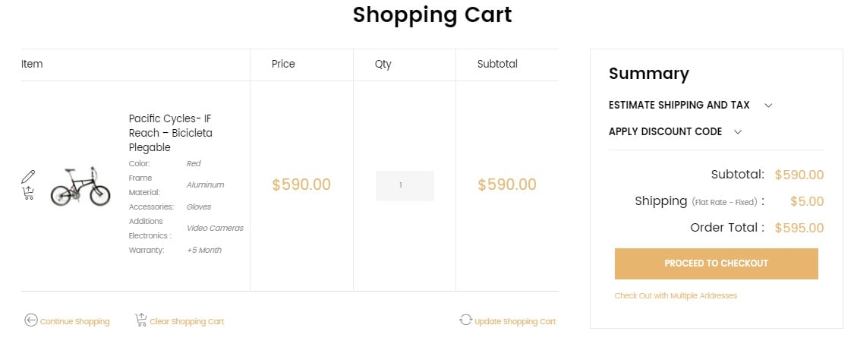Image resolution: width=854 pixels, height=347 pixels.
Task: Click the Proceed to Checkout button
Action: coord(716,263)
